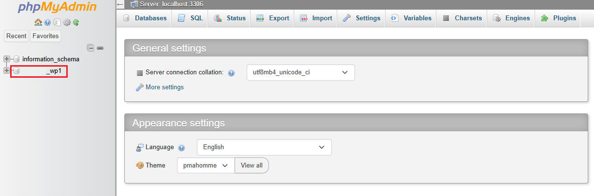Hide navigation panel using left arrow
Image resolution: width=594 pixels, height=196 pixels.
[x=120, y=4]
